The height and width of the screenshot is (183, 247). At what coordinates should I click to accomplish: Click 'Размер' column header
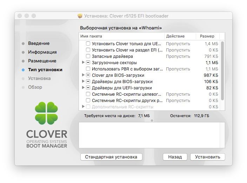208,36
